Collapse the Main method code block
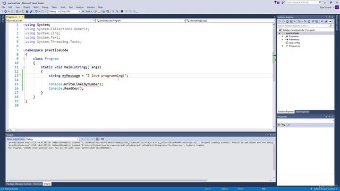This screenshot has width=340, height=191. 24,67
